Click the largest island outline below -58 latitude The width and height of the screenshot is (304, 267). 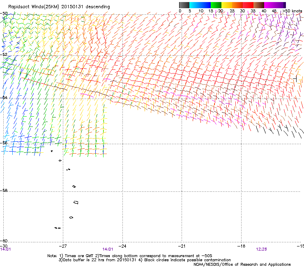[76, 202]
